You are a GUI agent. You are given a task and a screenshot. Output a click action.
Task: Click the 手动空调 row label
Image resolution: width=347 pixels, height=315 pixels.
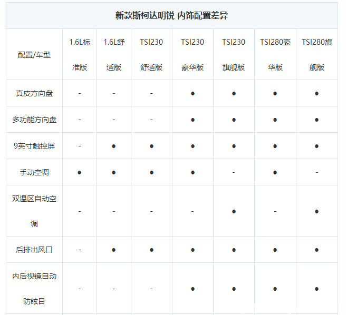(34, 172)
